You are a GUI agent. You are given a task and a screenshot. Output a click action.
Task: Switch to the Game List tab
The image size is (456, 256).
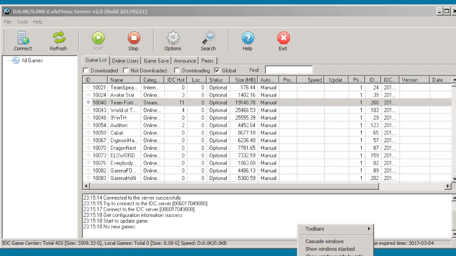coord(96,60)
